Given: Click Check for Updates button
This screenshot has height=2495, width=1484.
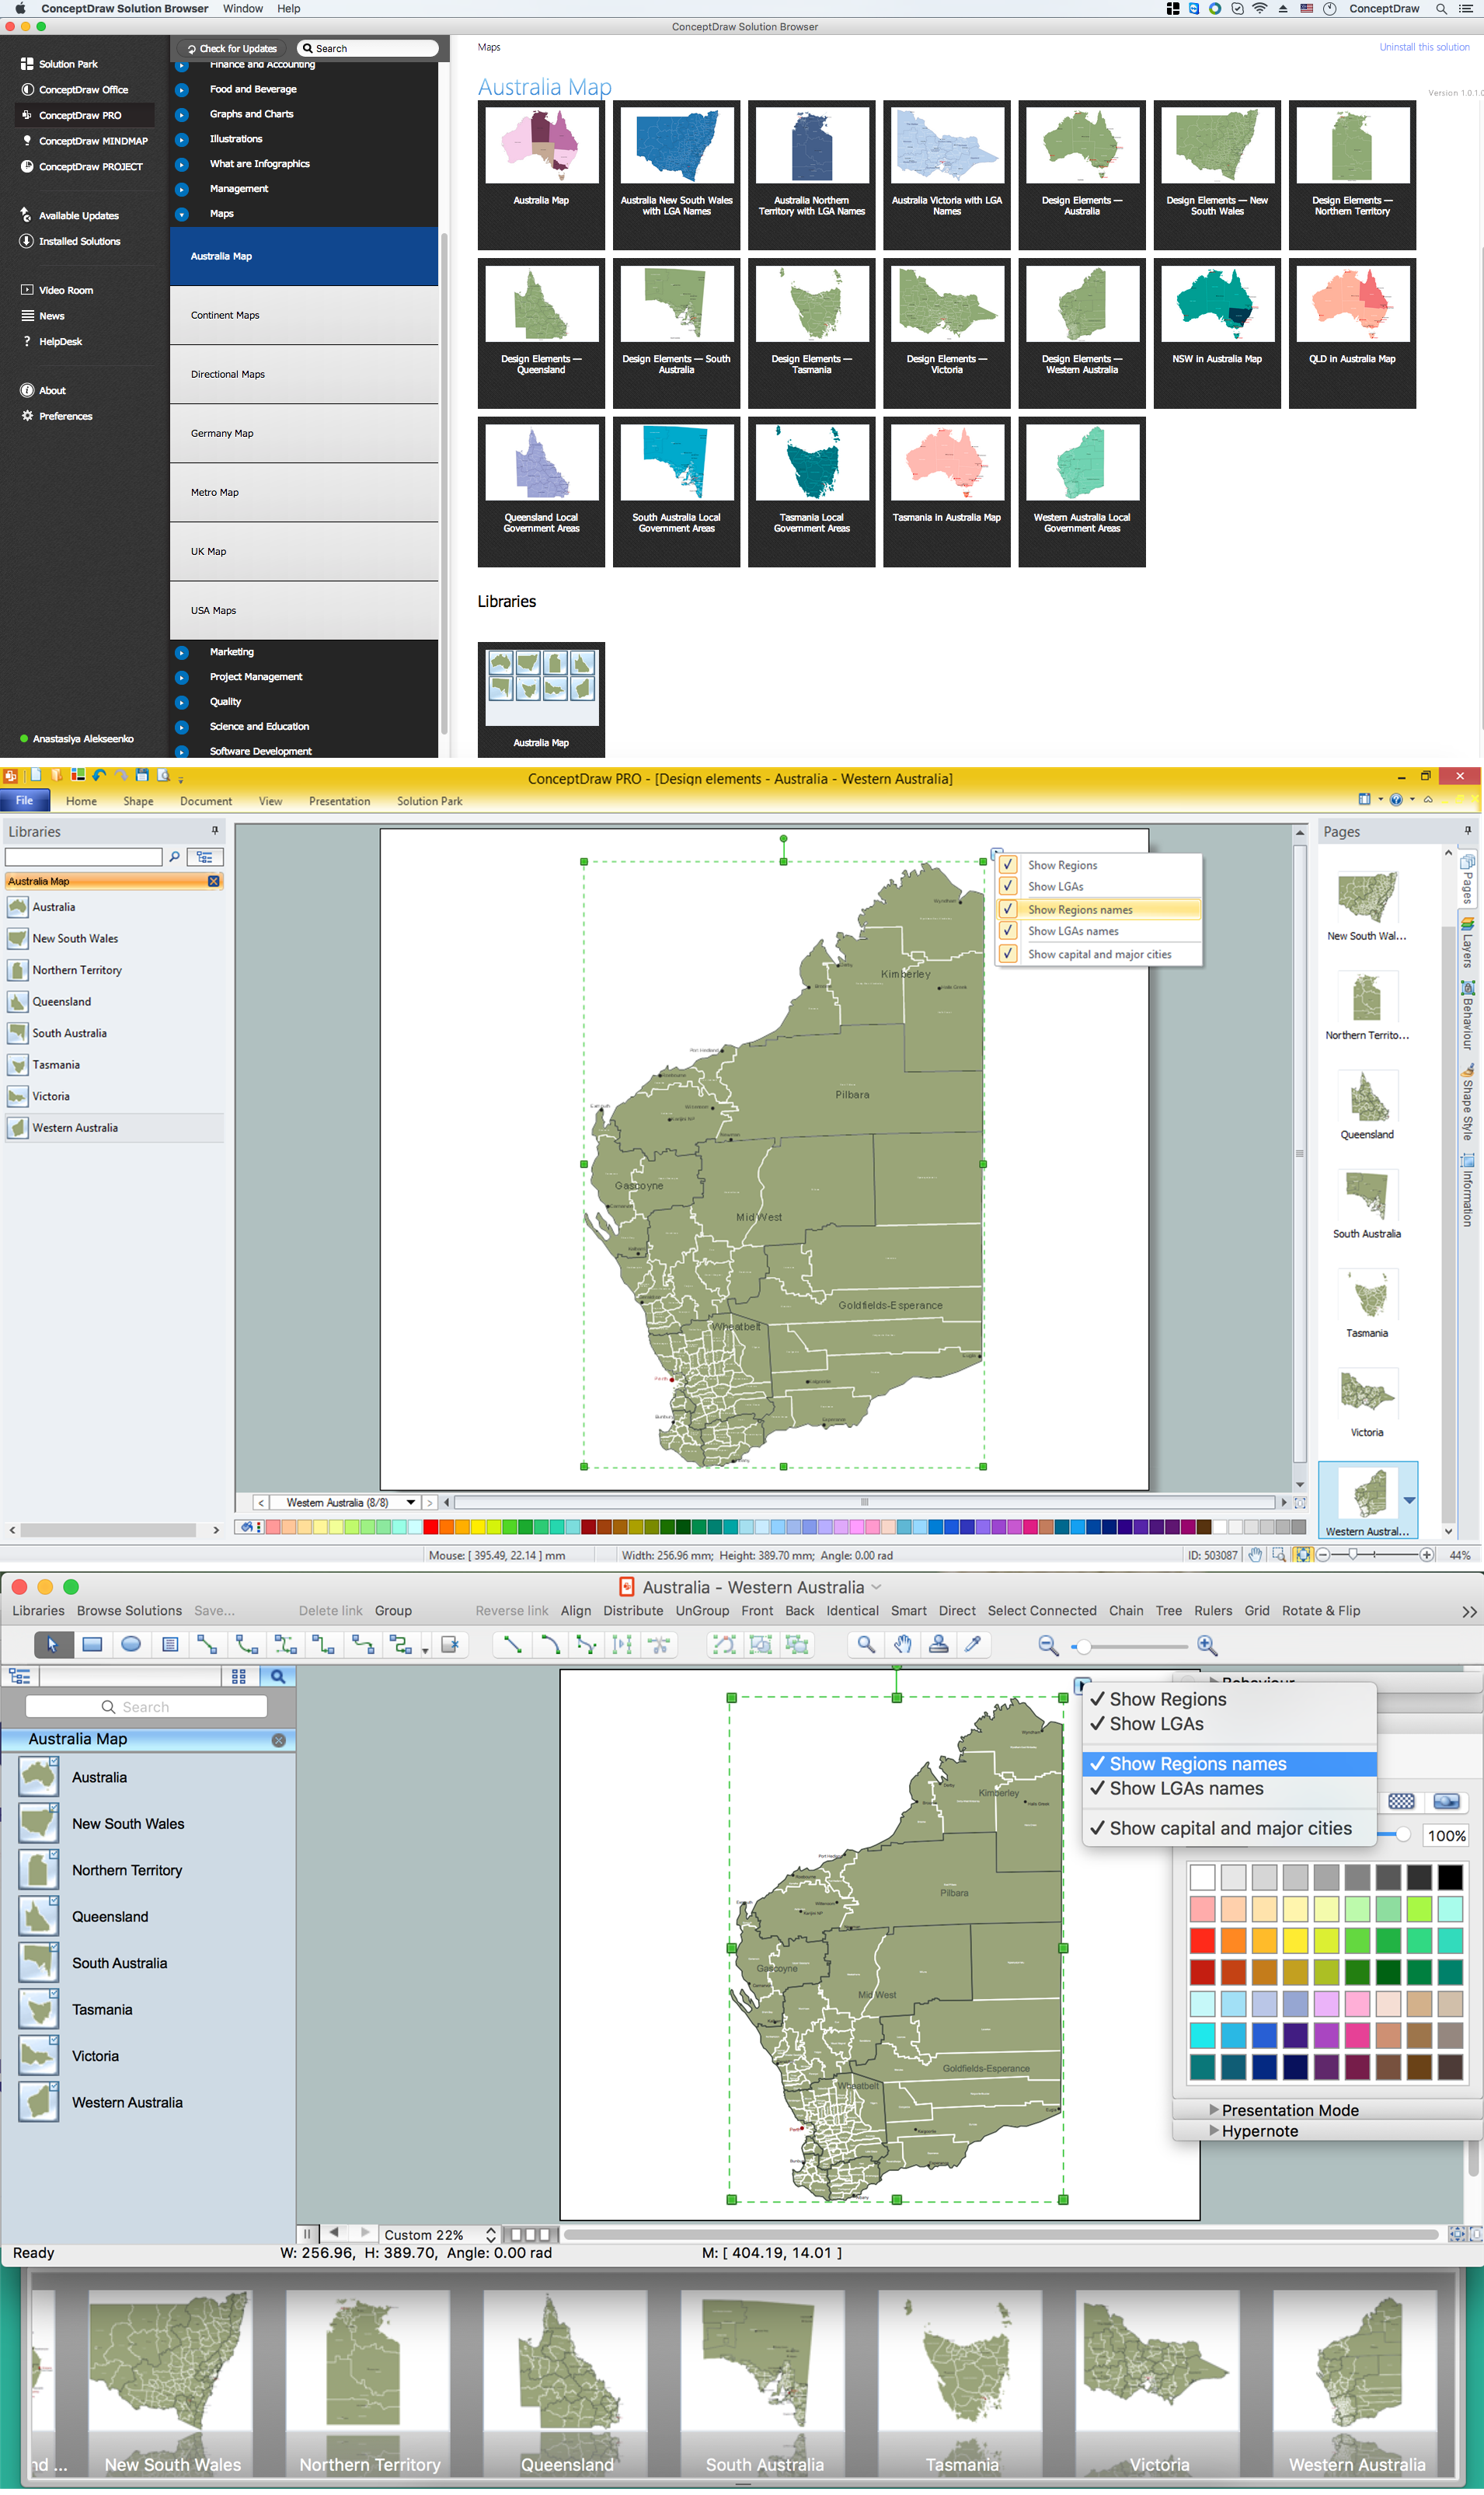Looking at the screenshot, I should [232, 48].
